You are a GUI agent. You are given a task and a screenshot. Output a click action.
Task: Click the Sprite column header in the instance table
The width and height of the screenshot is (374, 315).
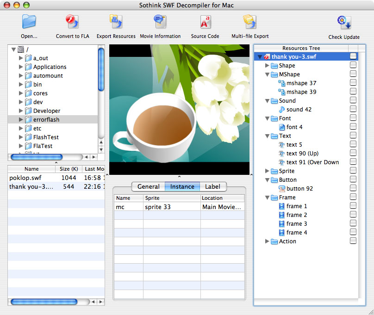tap(172, 198)
